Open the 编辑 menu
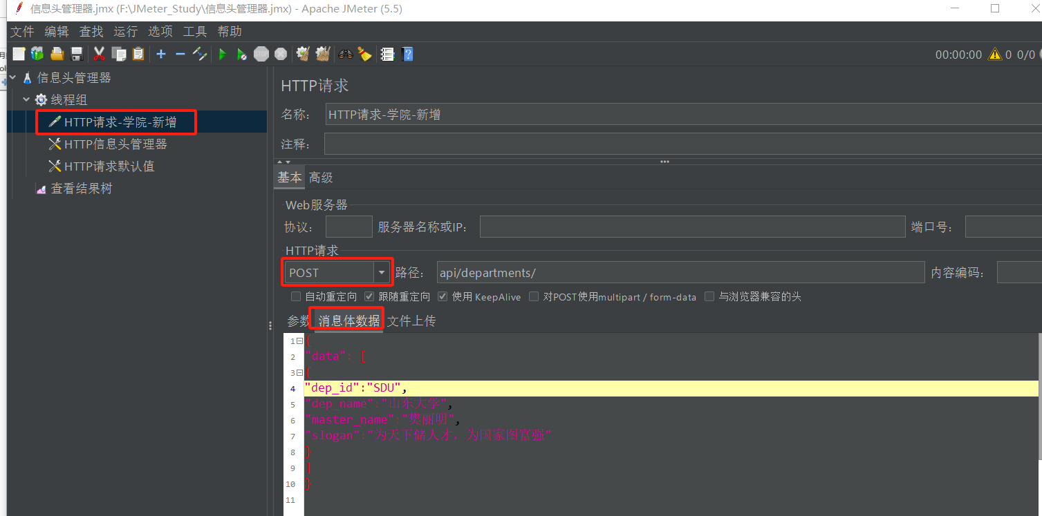Image resolution: width=1042 pixels, height=516 pixels. click(x=57, y=32)
